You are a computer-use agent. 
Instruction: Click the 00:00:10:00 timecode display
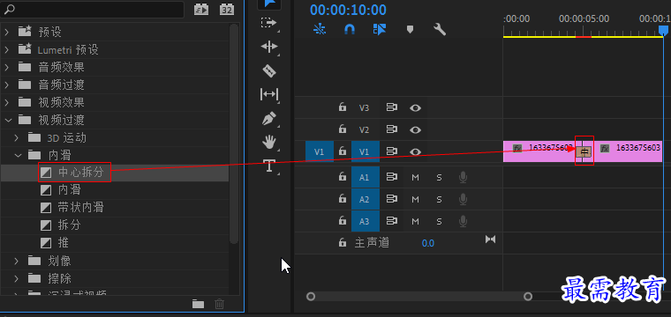pyautogui.click(x=348, y=10)
